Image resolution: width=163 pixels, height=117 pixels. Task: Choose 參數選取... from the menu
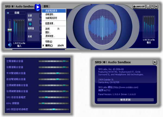(50, 14)
